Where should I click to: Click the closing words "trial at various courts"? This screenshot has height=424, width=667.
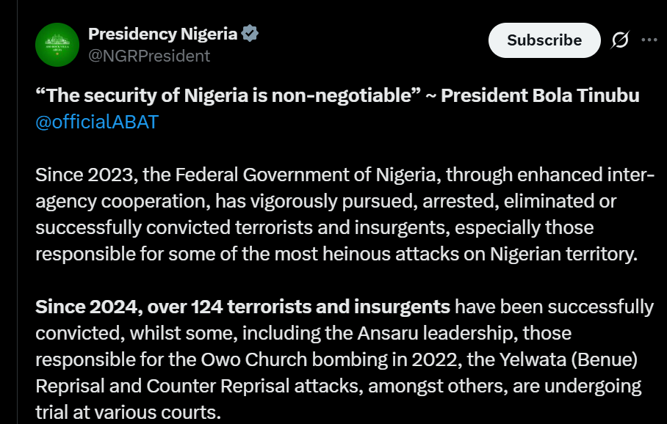click(127, 412)
